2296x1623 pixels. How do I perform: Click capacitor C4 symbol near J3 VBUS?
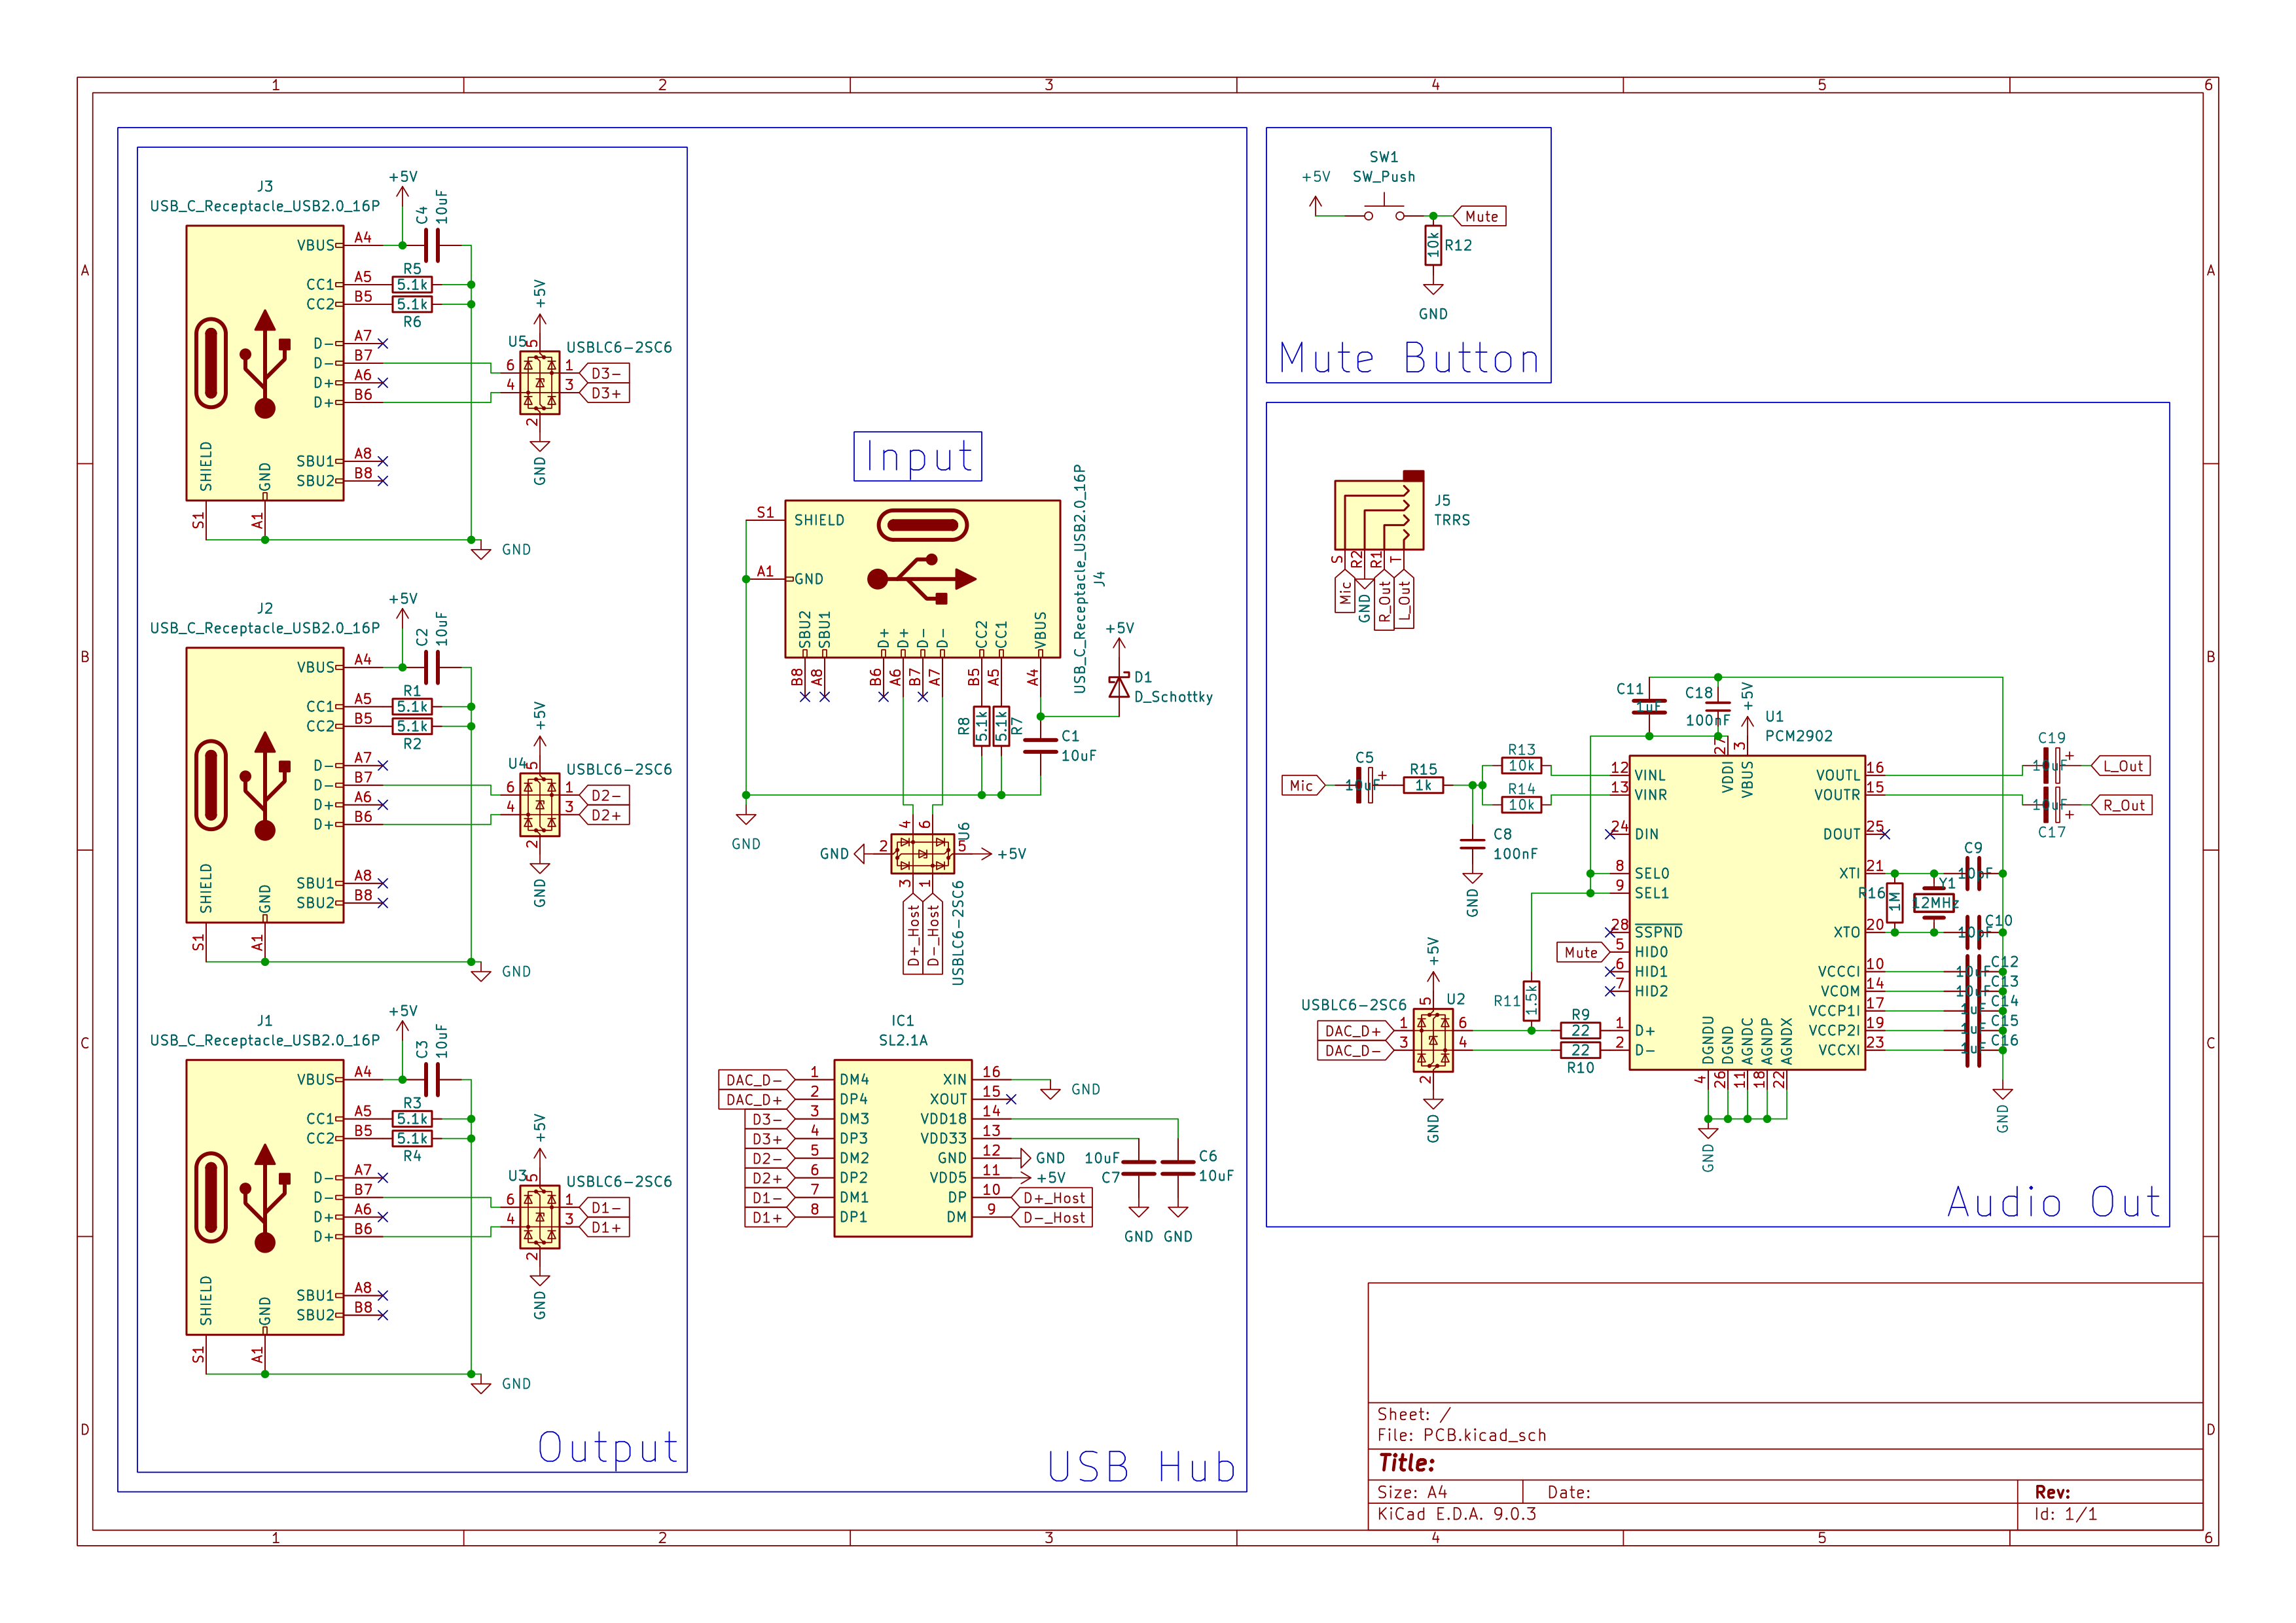tap(432, 245)
